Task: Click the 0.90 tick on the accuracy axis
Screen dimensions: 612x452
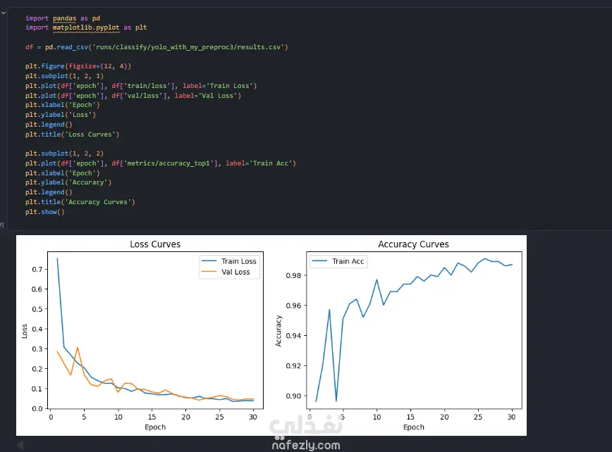Action: click(293, 396)
